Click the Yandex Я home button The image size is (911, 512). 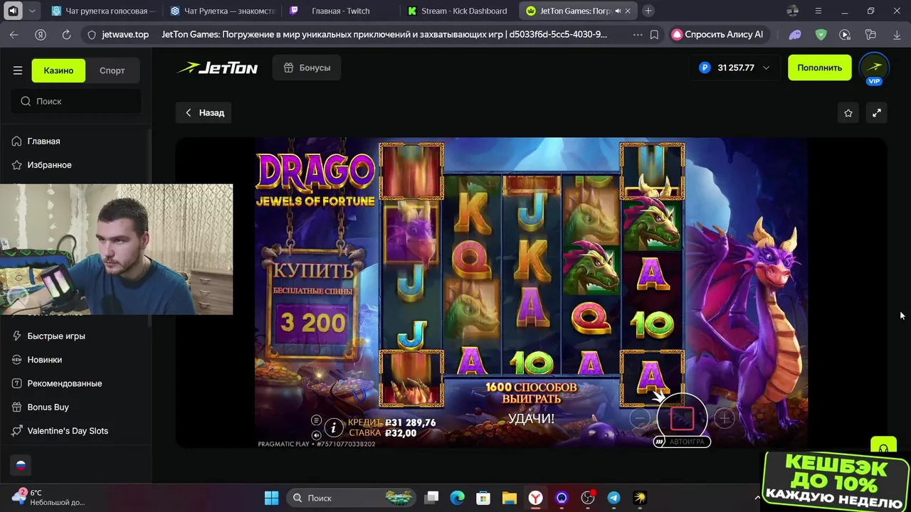click(41, 34)
